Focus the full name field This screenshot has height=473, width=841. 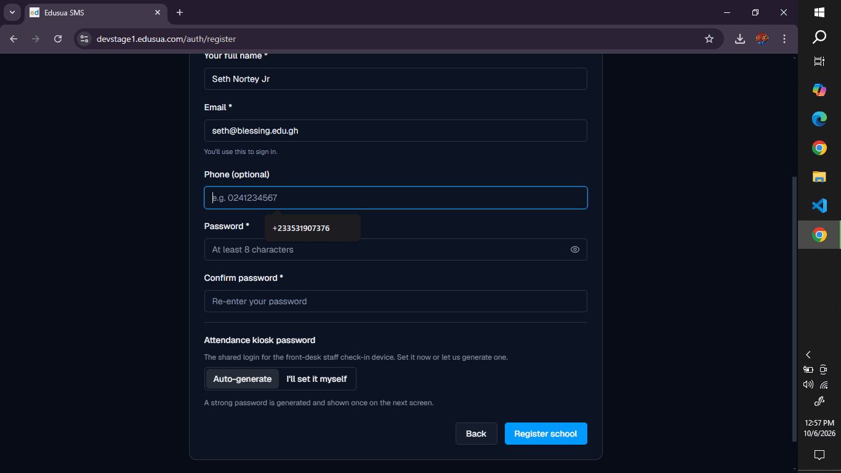[x=396, y=79]
